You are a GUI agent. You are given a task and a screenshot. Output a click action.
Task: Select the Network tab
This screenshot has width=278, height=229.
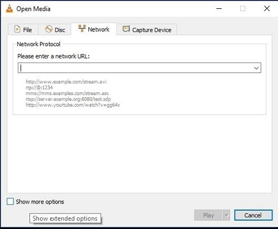(93, 29)
